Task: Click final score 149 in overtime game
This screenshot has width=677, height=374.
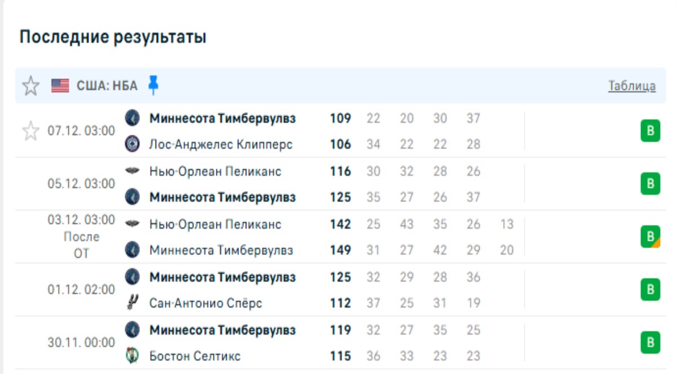Action: [x=340, y=250]
